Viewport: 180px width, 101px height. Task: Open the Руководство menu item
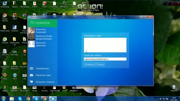tap(43, 68)
